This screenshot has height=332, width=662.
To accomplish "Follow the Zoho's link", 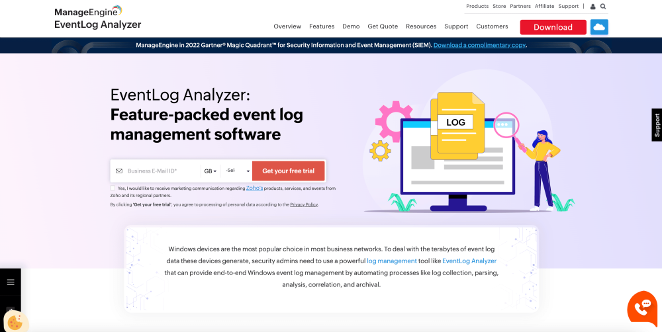I will [x=255, y=188].
